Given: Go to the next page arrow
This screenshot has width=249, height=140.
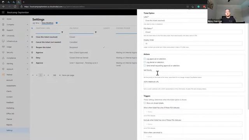Looking at the screenshot, I should (x=44, y=75).
